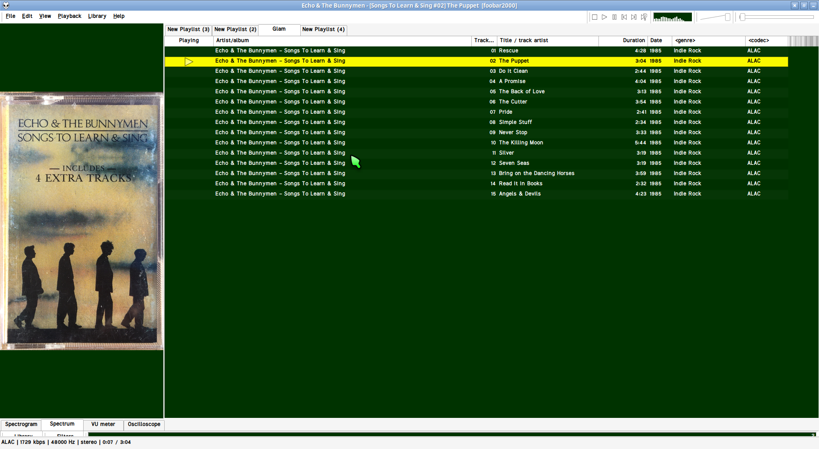Image resolution: width=819 pixels, height=449 pixels.
Task: Click the Play button in the toolbar
Action: pyautogui.click(x=604, y=17)
